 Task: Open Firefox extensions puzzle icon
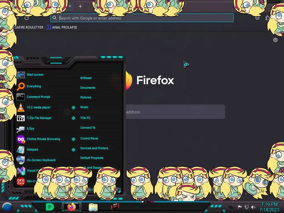point(267,18)
